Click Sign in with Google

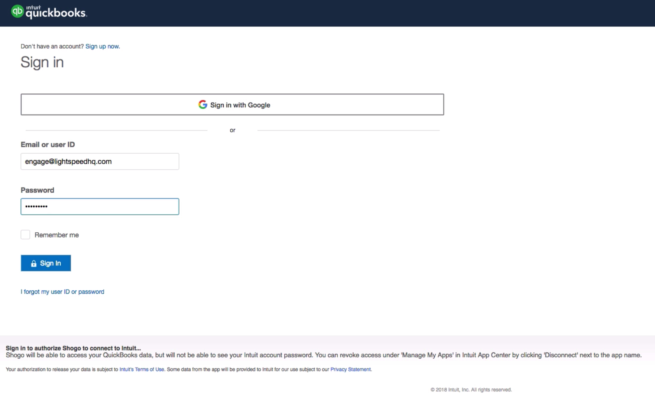click(233, 104)
